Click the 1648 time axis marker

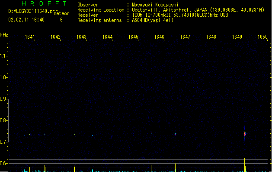[x=211, y=37]
